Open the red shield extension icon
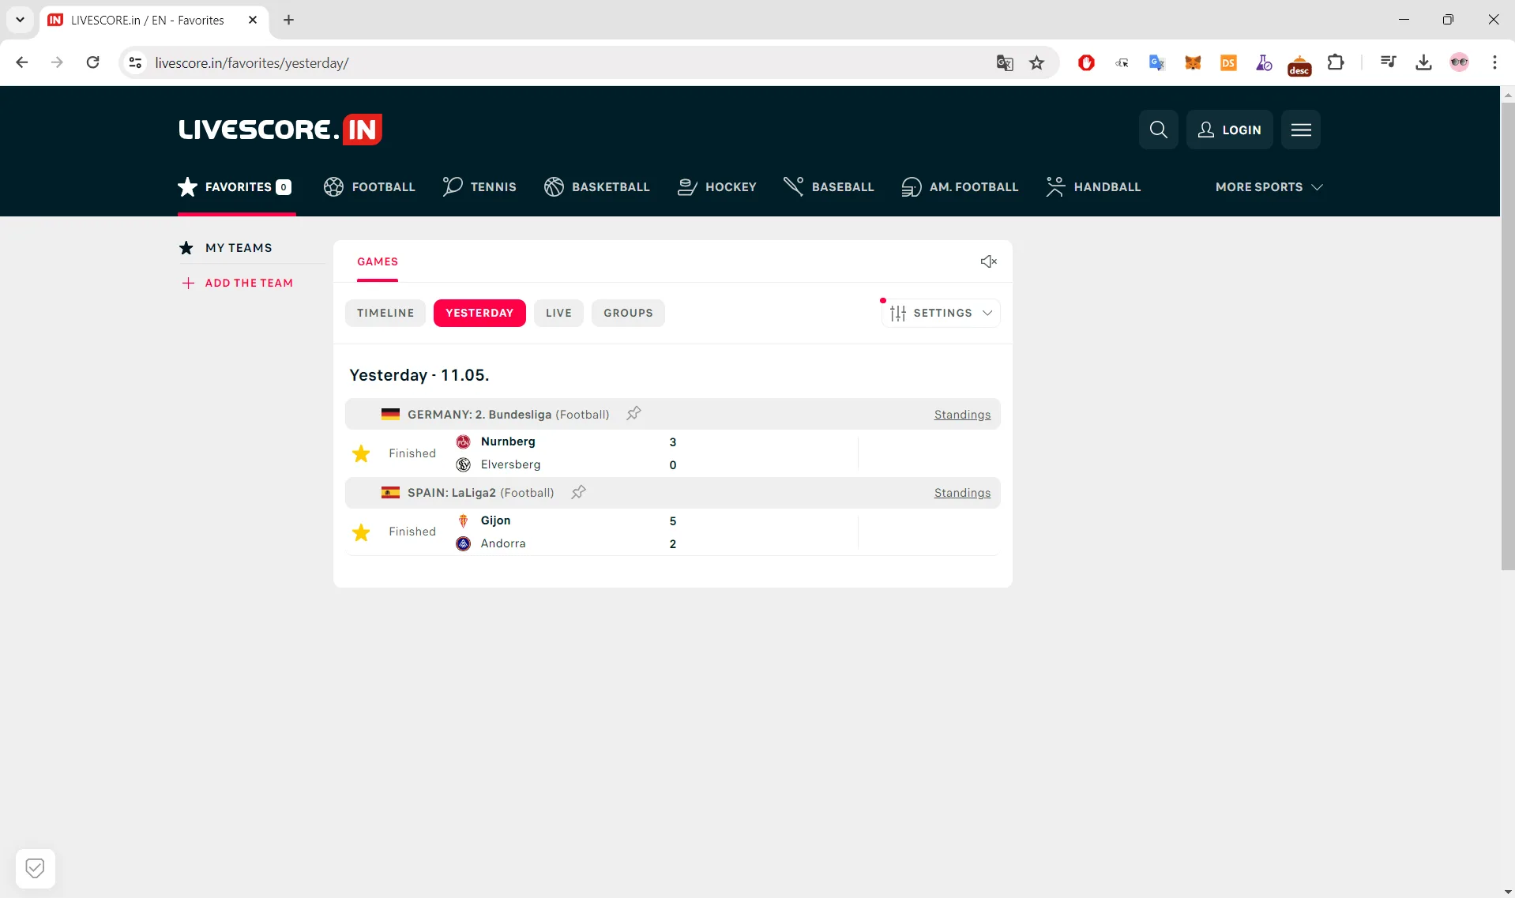 [1086, 62]
